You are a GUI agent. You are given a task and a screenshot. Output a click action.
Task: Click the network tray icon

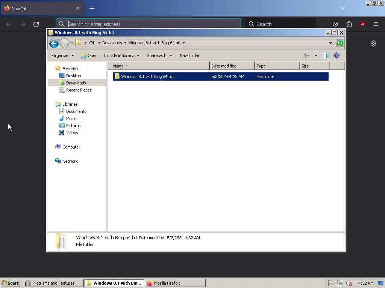pyautogui.click(x=340, y=283)
